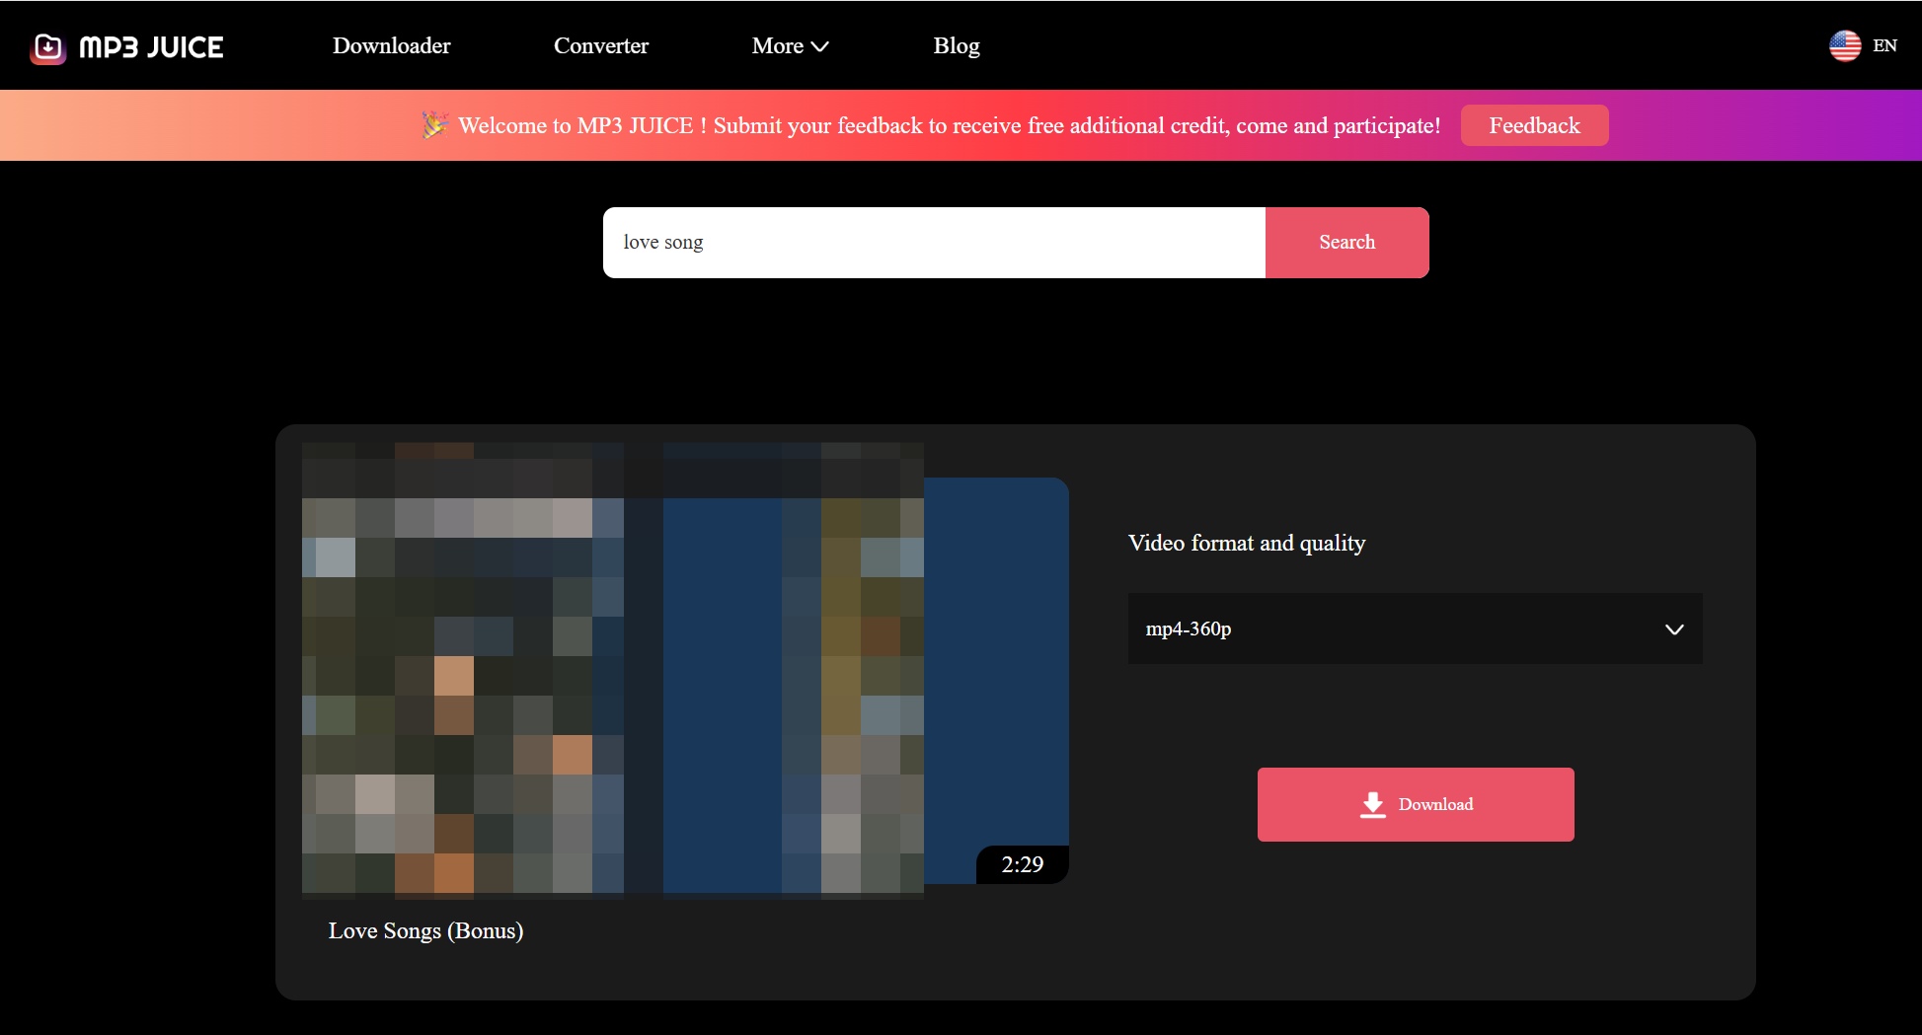Click the chevron on the mp4-360p selector

[x=1674, y=628]
